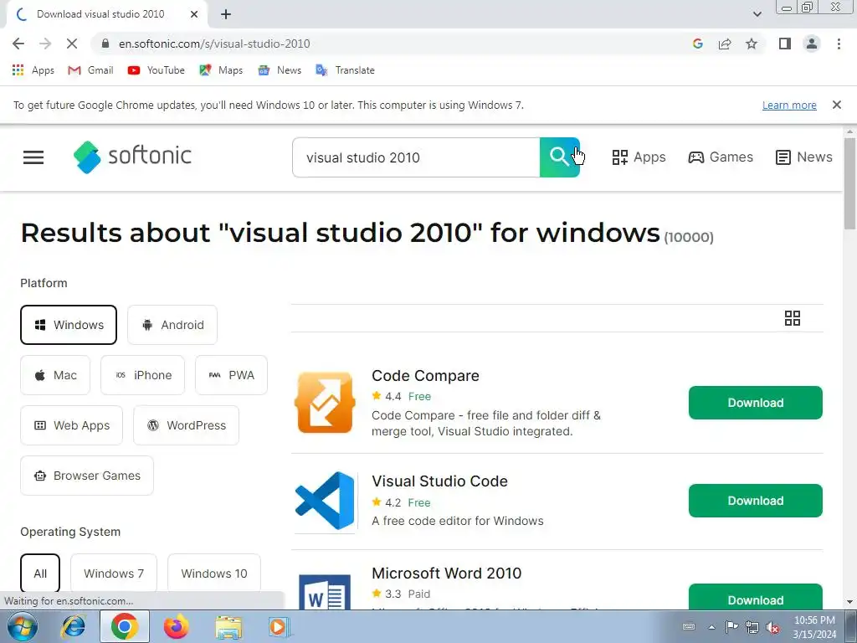Viewport: 857px width, 643px height.
Task: Select the All operating system filter
Action: pos(40,574)
